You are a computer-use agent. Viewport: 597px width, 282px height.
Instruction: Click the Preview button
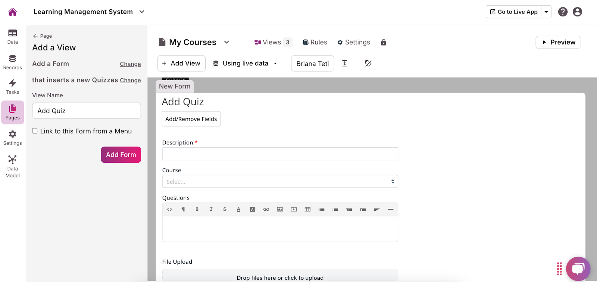click(x=558, y=43)
